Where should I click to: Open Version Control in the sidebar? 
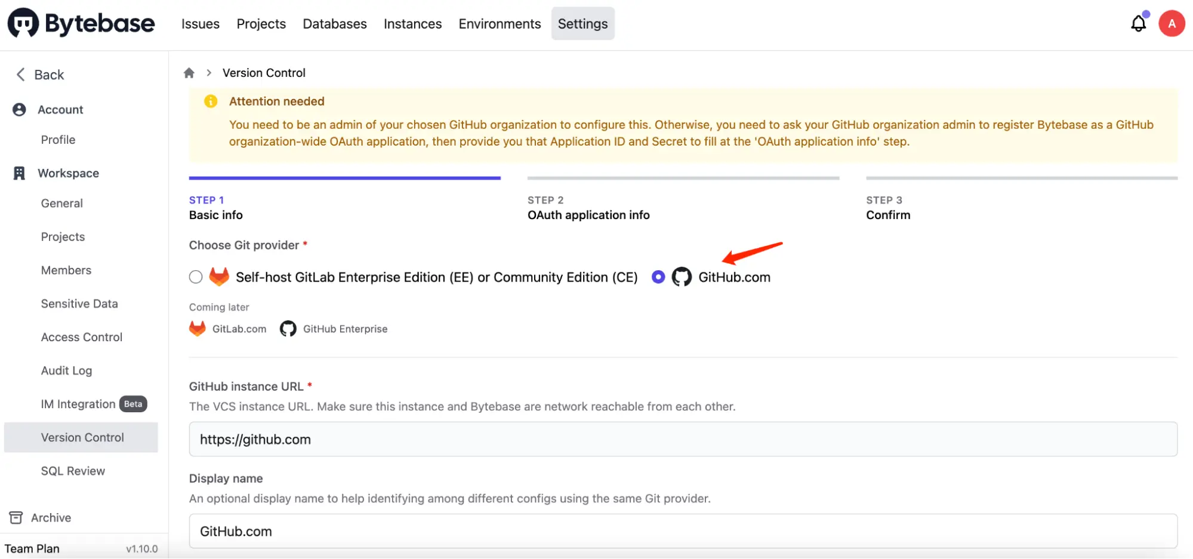point(82,437)
